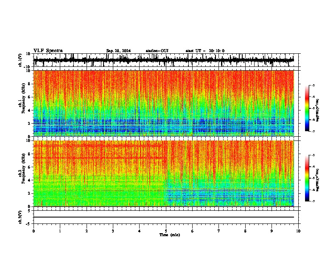Click the ch.1 voltage waveform trace
336x259 pixels.
point(164,60)
